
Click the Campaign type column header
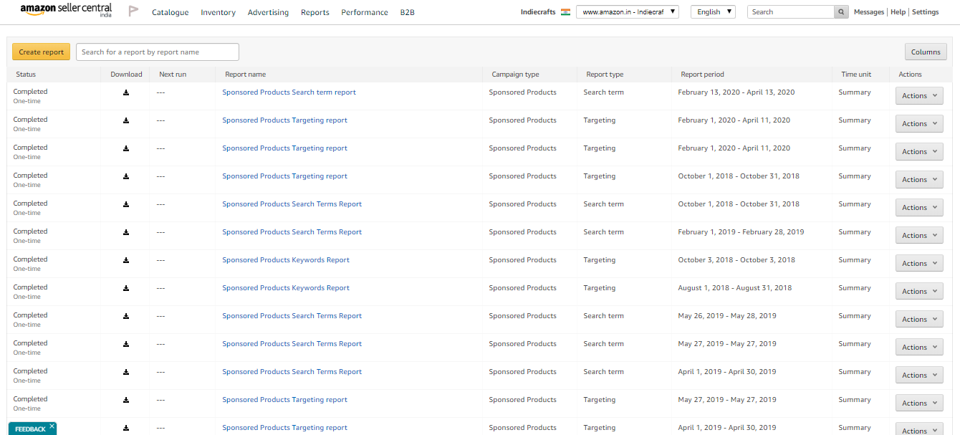click(x=515, y=75)
